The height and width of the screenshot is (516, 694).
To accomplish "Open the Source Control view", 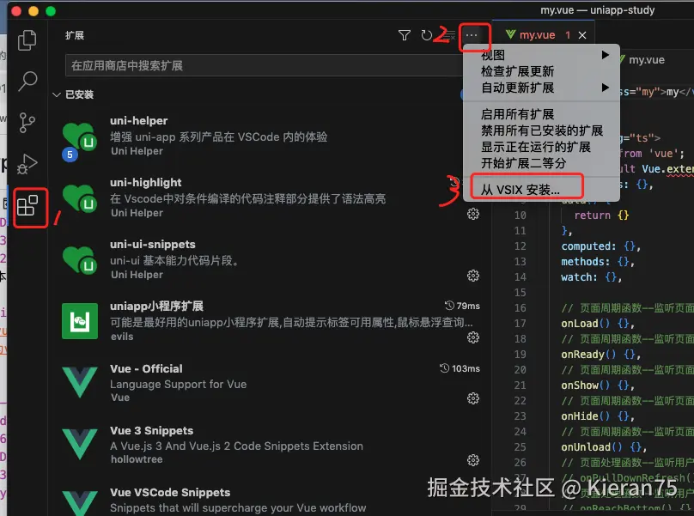I will click(27, 123).
